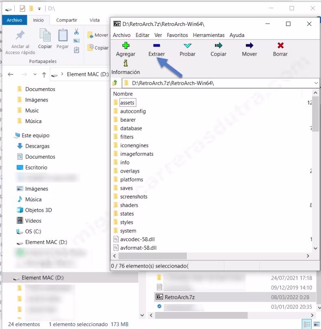Open recent locations dropdown in Explorer
Screen dimensions: 321x329
click(35, 74)
